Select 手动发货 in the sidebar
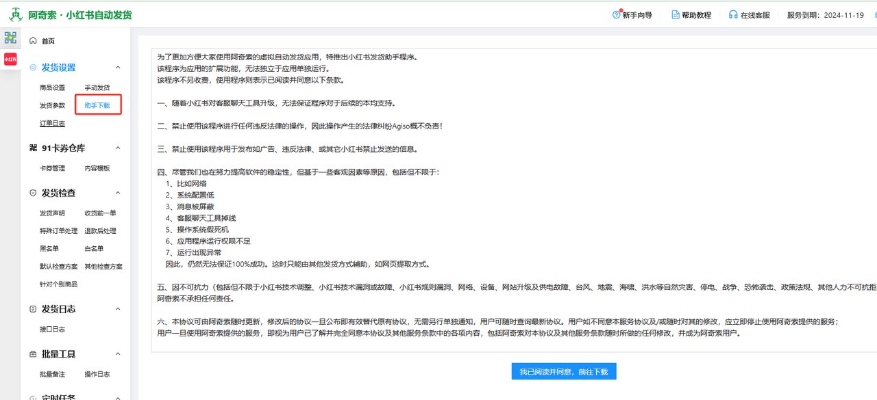The height and width of the screenshot is (400, 877). [98, 88]
